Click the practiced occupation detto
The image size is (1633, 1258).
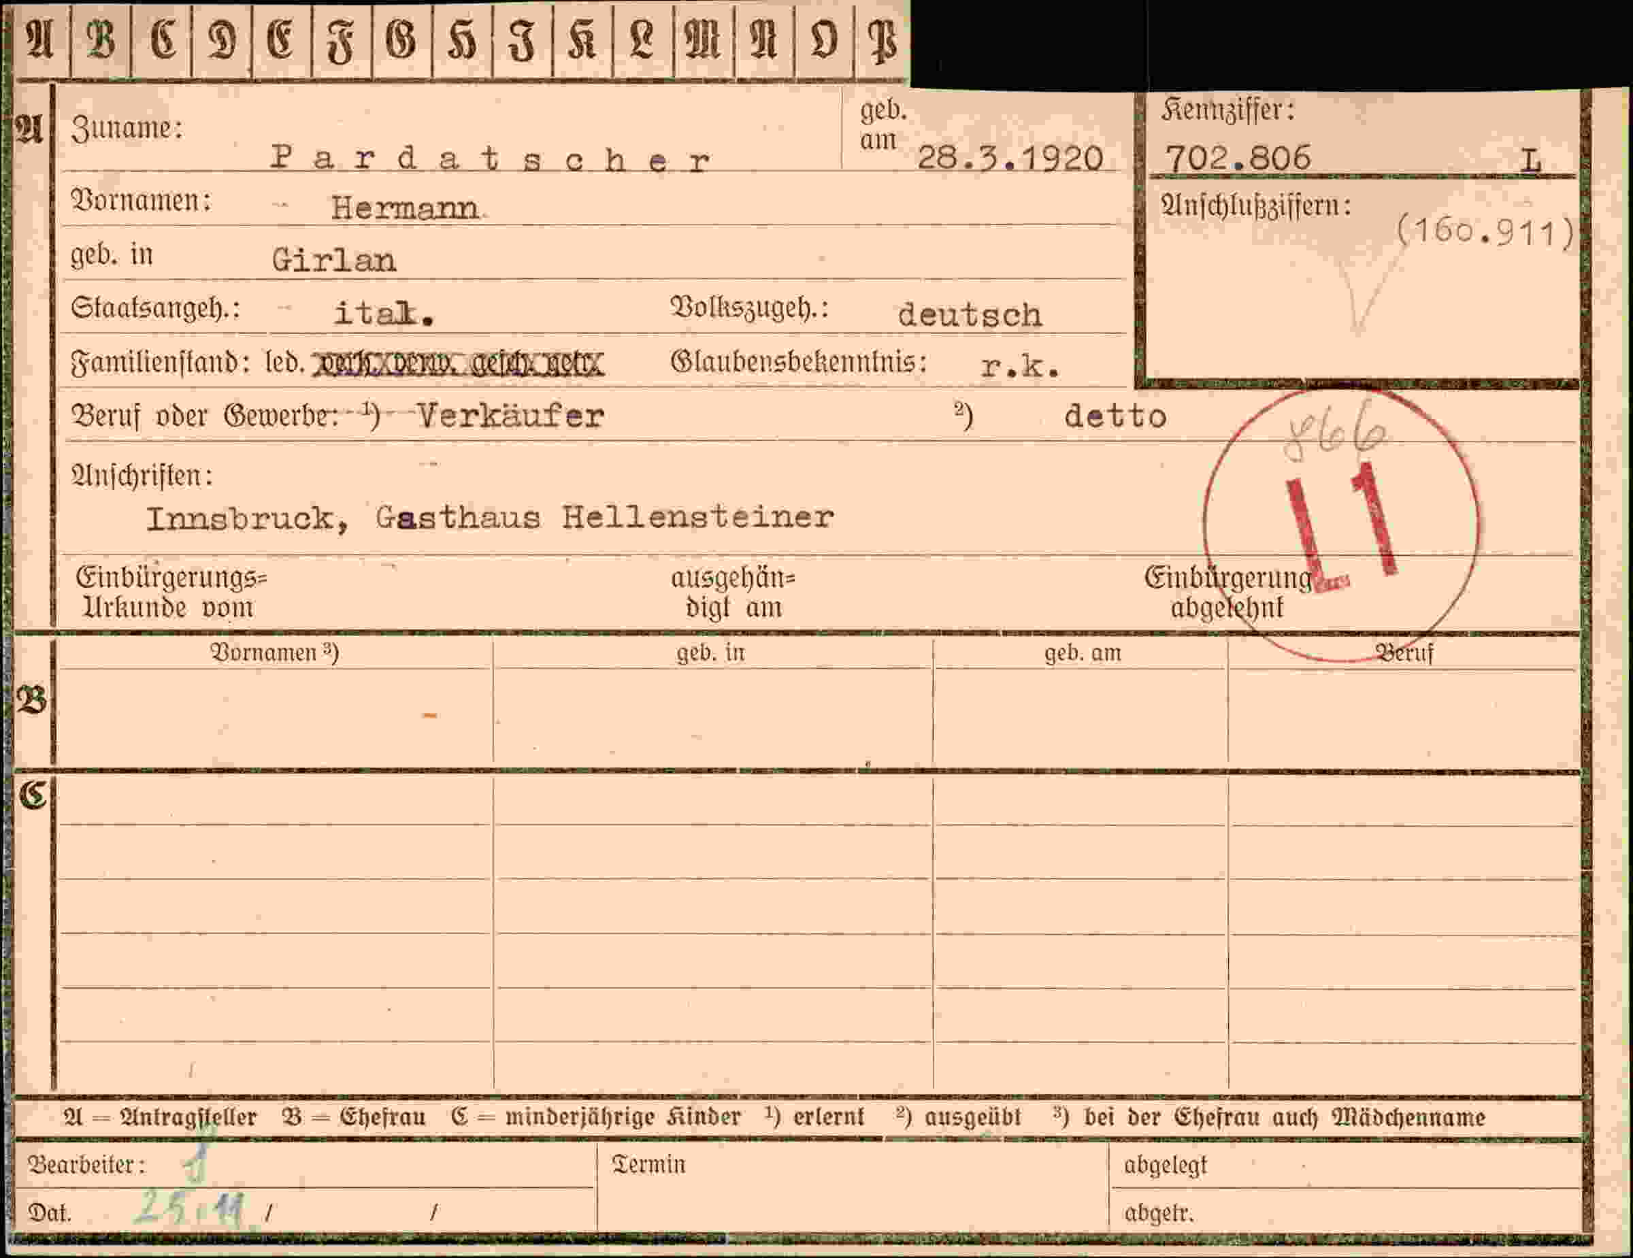[1115, 416]
